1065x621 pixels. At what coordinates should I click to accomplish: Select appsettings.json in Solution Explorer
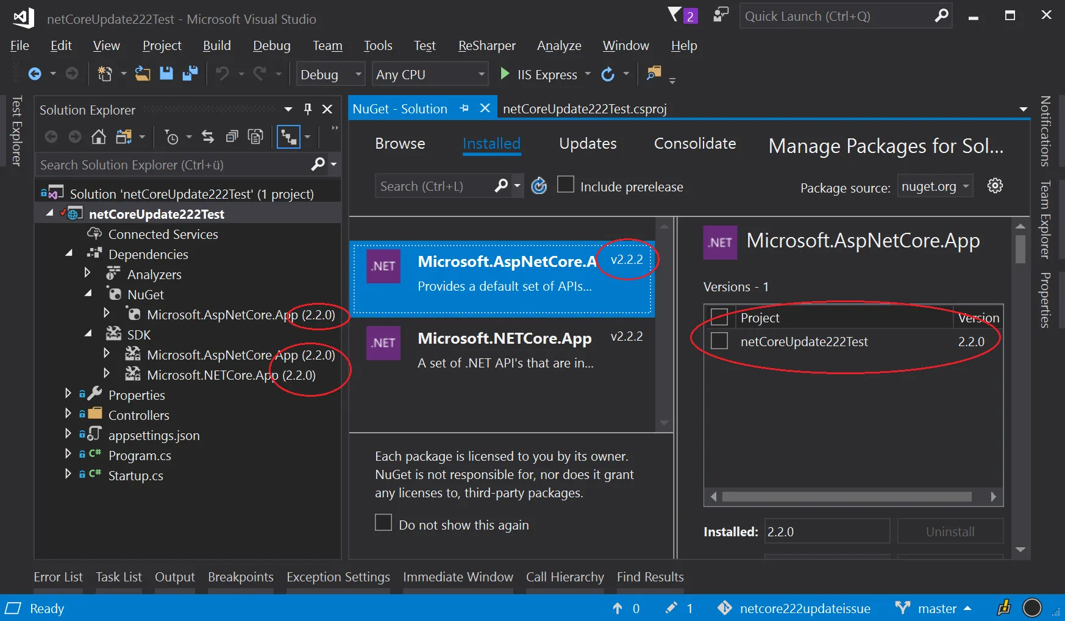click(x=154, y=435)
